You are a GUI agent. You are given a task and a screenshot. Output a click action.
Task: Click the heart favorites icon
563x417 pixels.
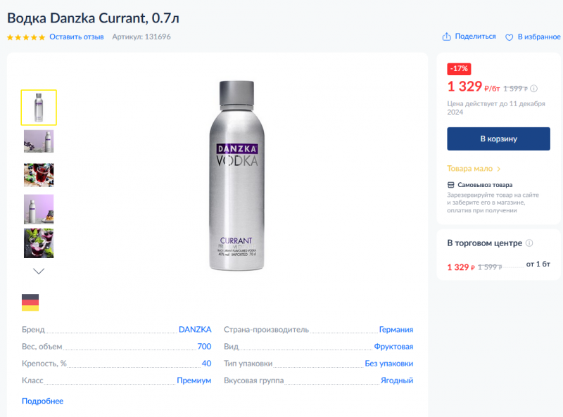[510, 37]
